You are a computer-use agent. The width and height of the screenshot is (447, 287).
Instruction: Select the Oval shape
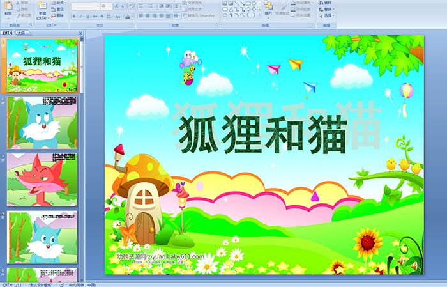(254, 3)
